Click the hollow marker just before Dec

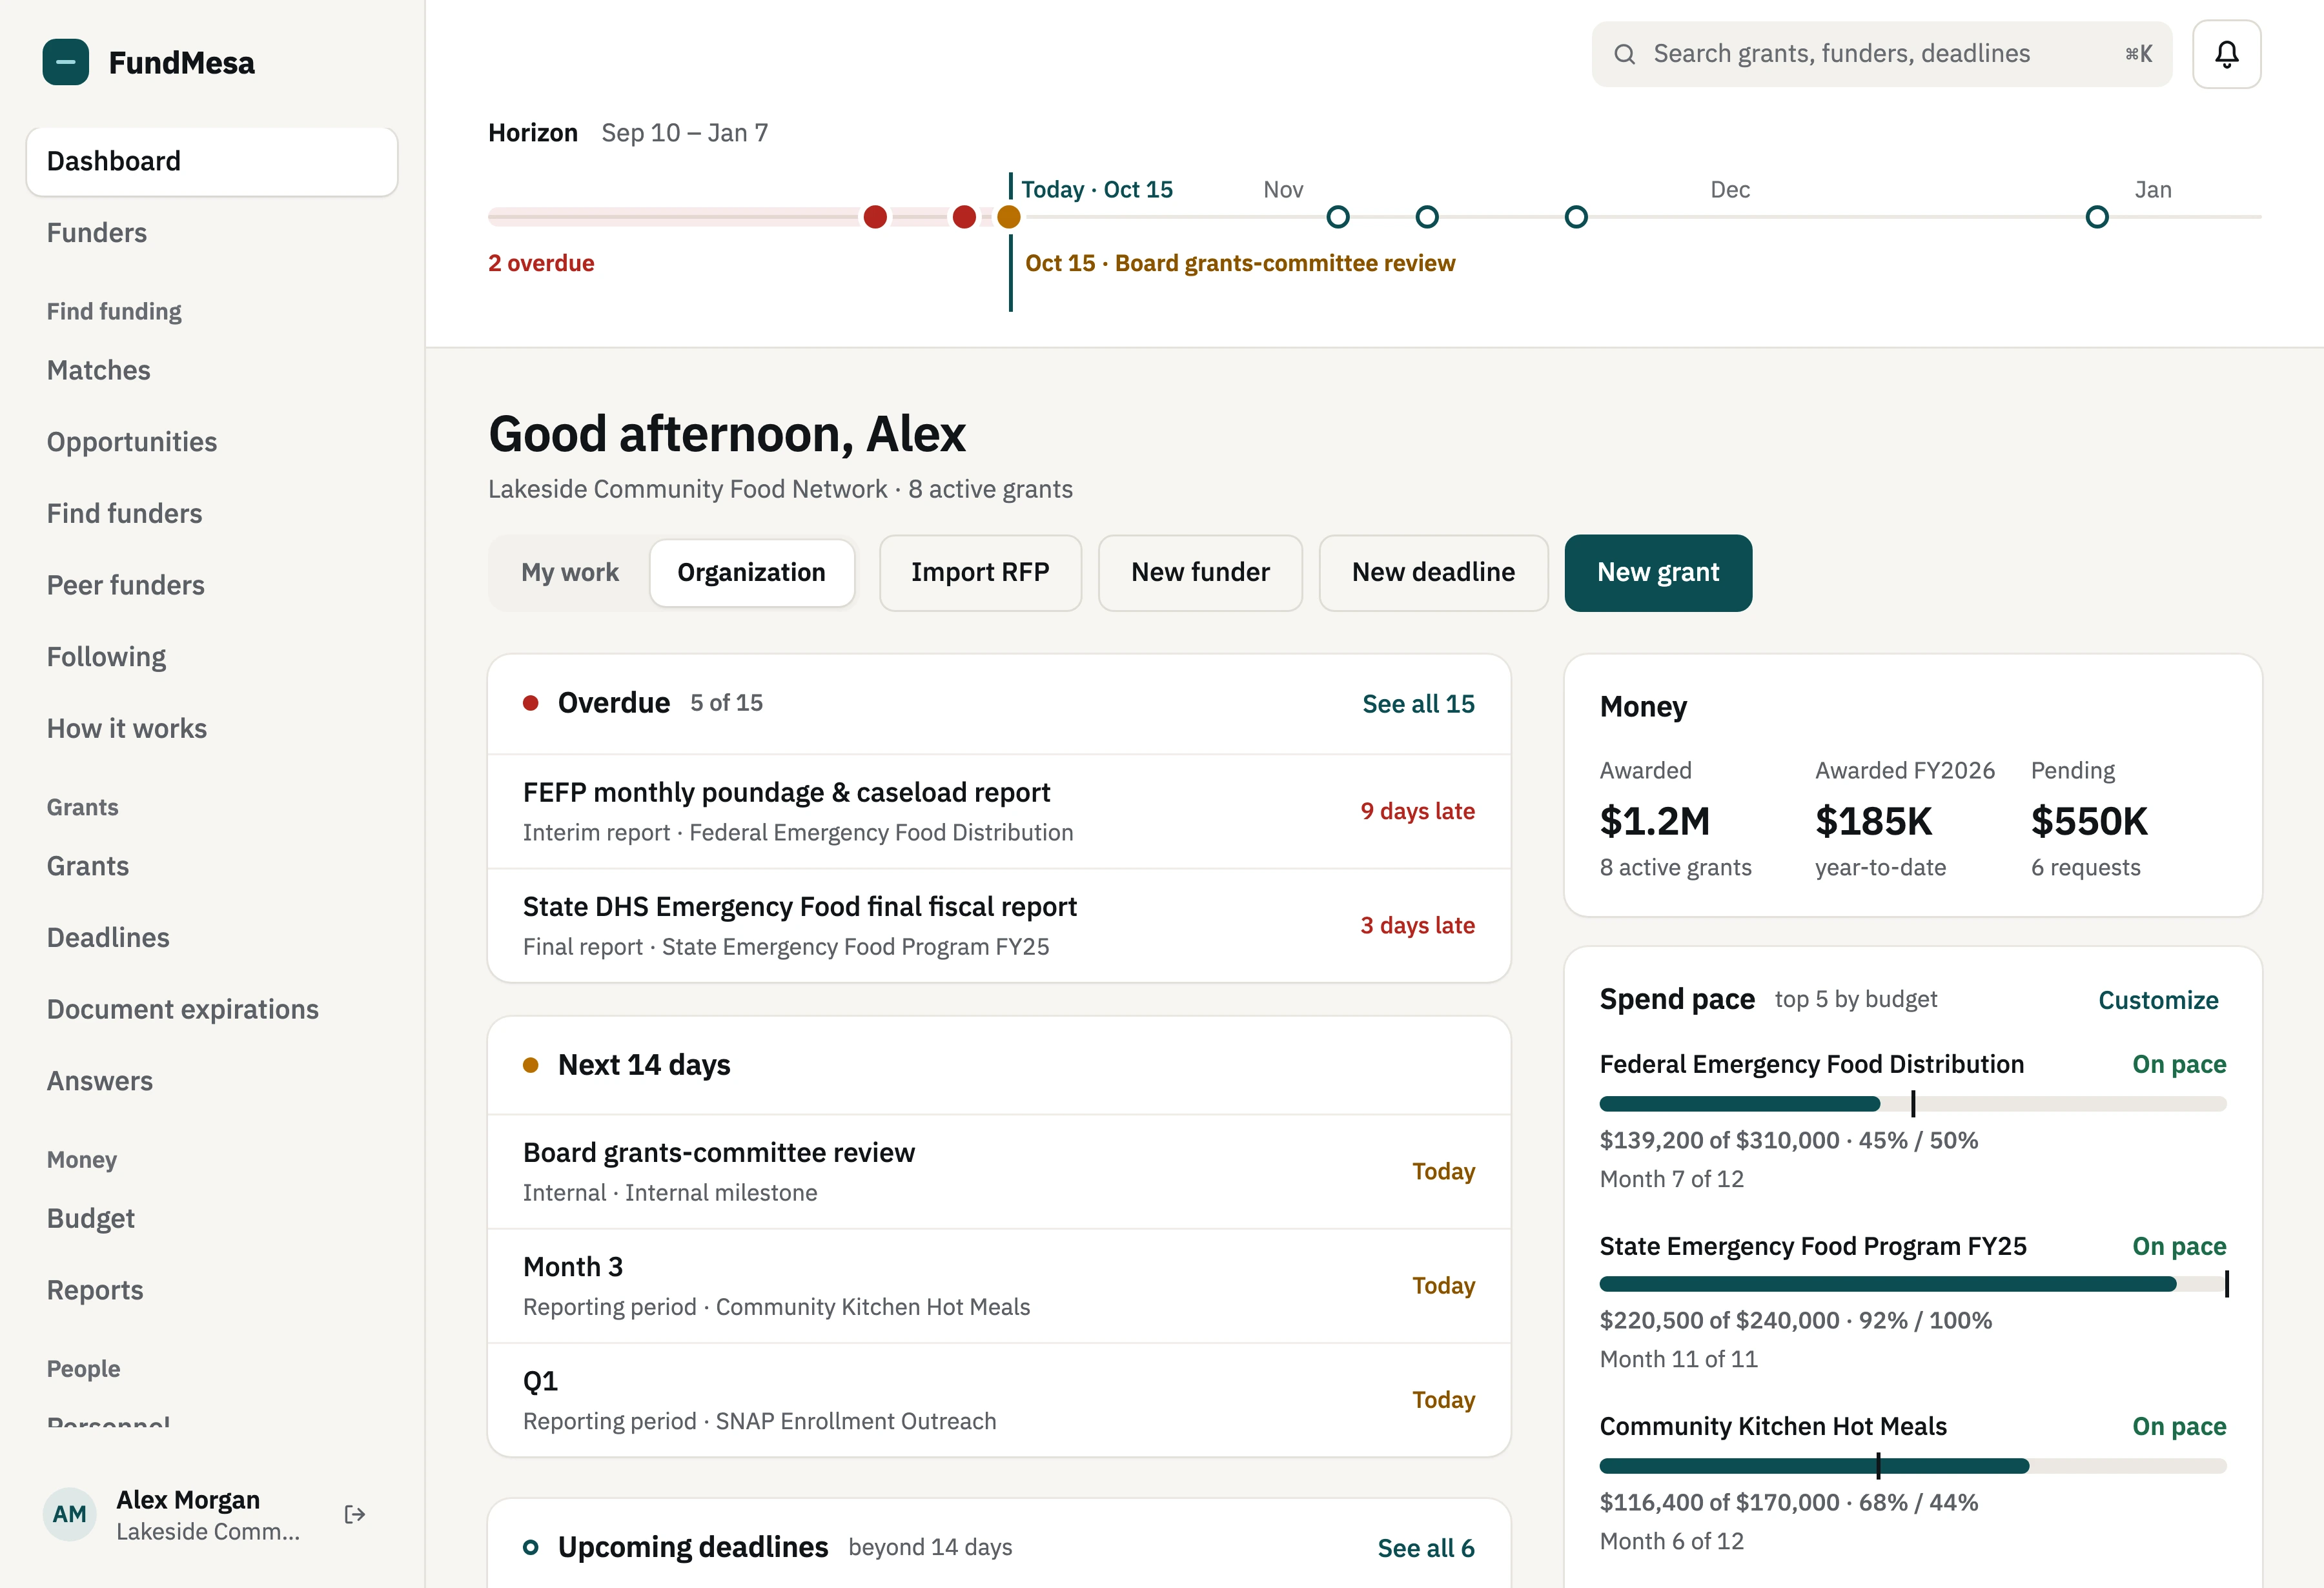click(1576, 217)
